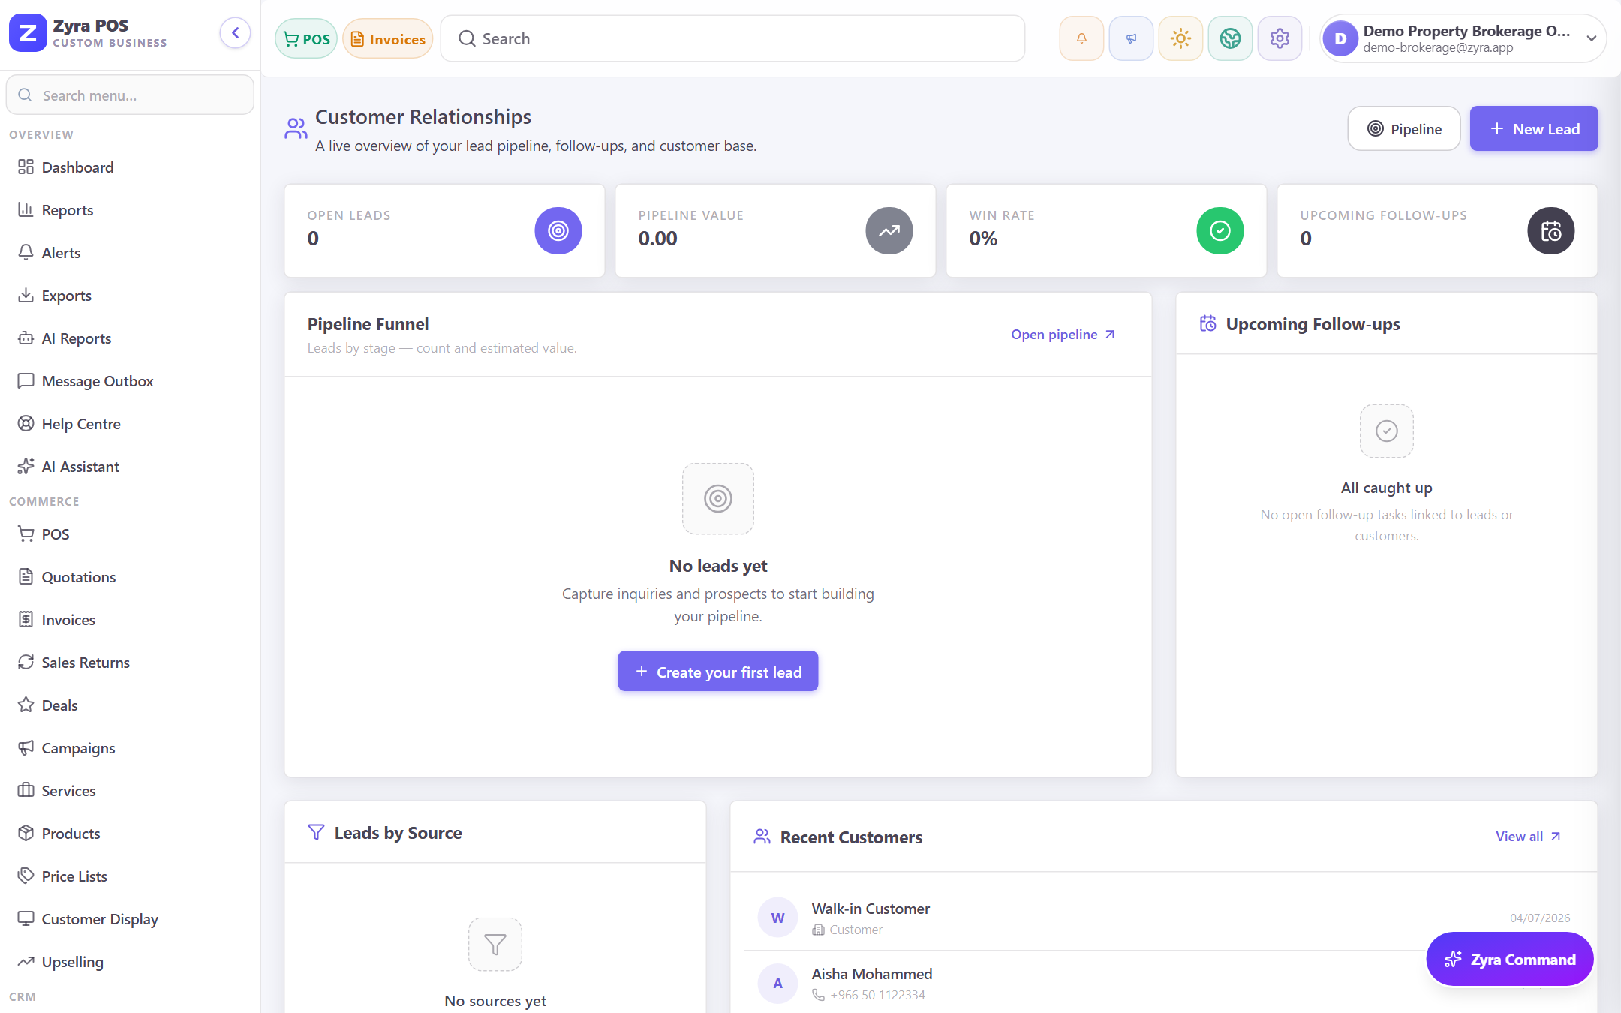Click the Price Lists tag icon

26,876
